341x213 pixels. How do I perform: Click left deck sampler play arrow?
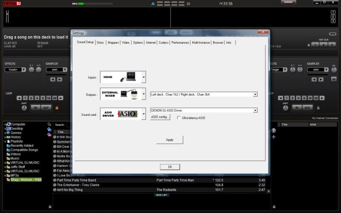click(x=60, y=80)
